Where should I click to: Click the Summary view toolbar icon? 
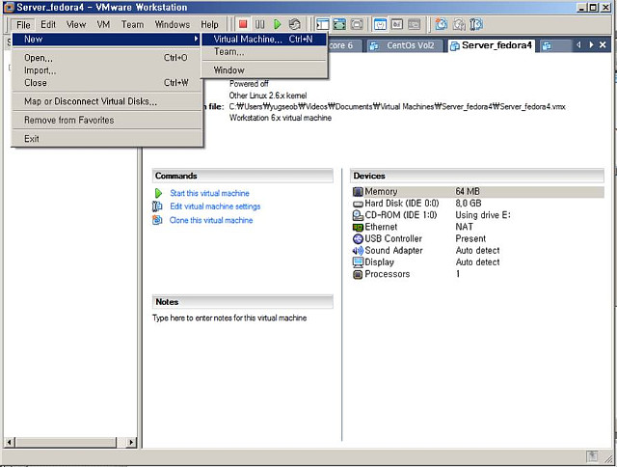pyautogui.click(x=380, y=24)
